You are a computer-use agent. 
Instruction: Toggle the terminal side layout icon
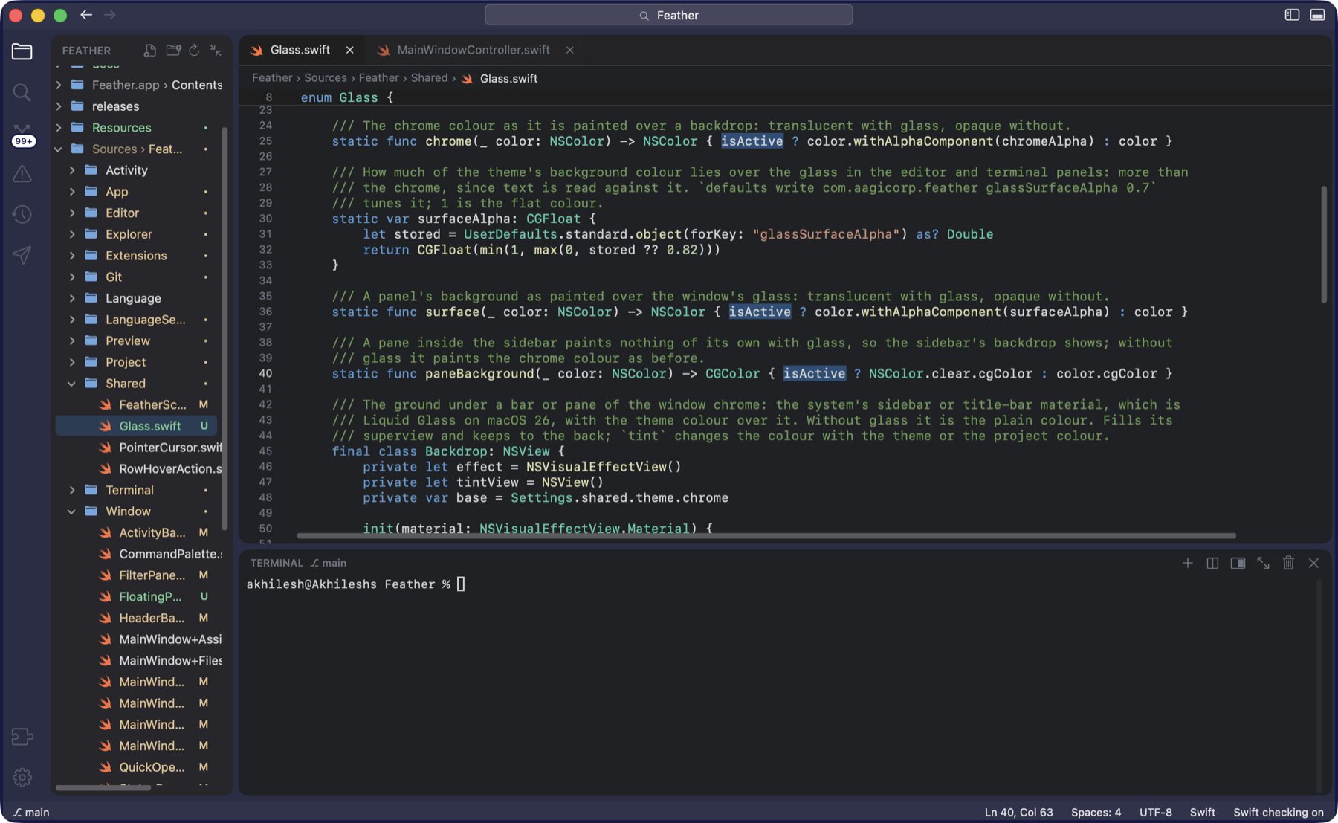1238,563
